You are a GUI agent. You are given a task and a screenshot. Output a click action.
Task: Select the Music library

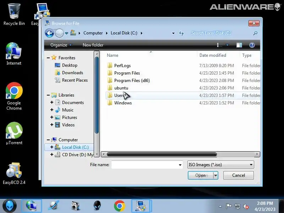pos(67,110)
